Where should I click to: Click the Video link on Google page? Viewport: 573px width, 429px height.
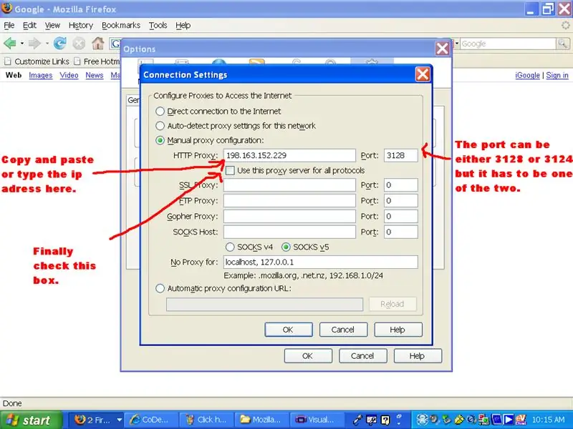pyautogui.click(x=69, y=75)
